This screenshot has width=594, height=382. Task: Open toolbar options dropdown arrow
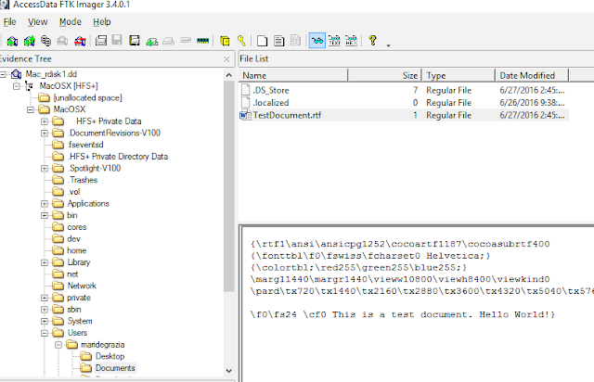(388, 45)
